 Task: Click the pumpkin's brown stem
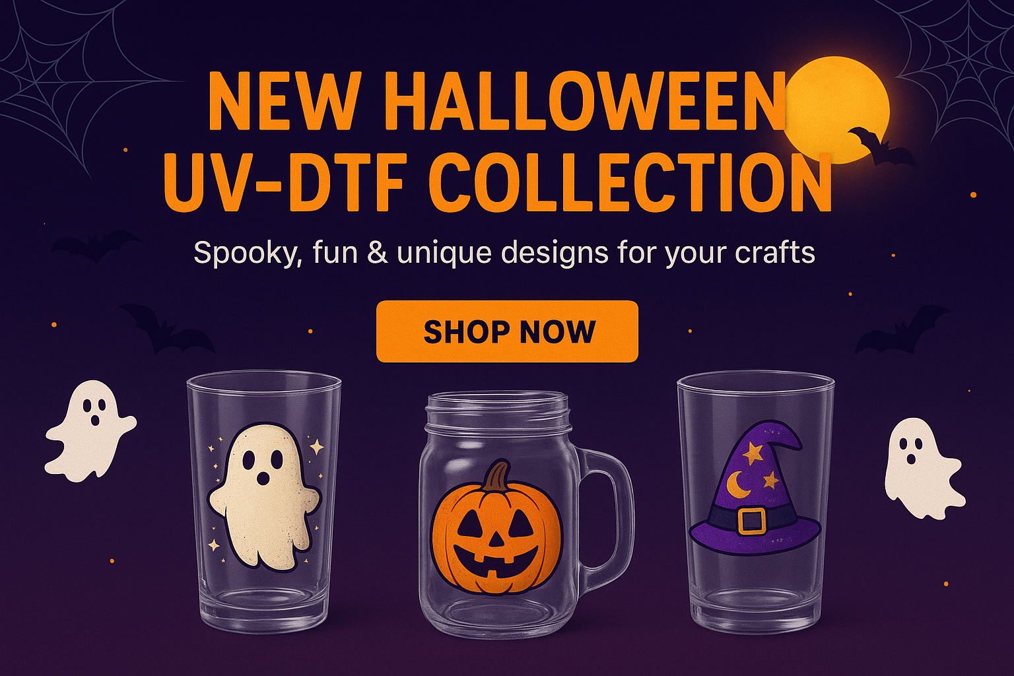point(497,475)
